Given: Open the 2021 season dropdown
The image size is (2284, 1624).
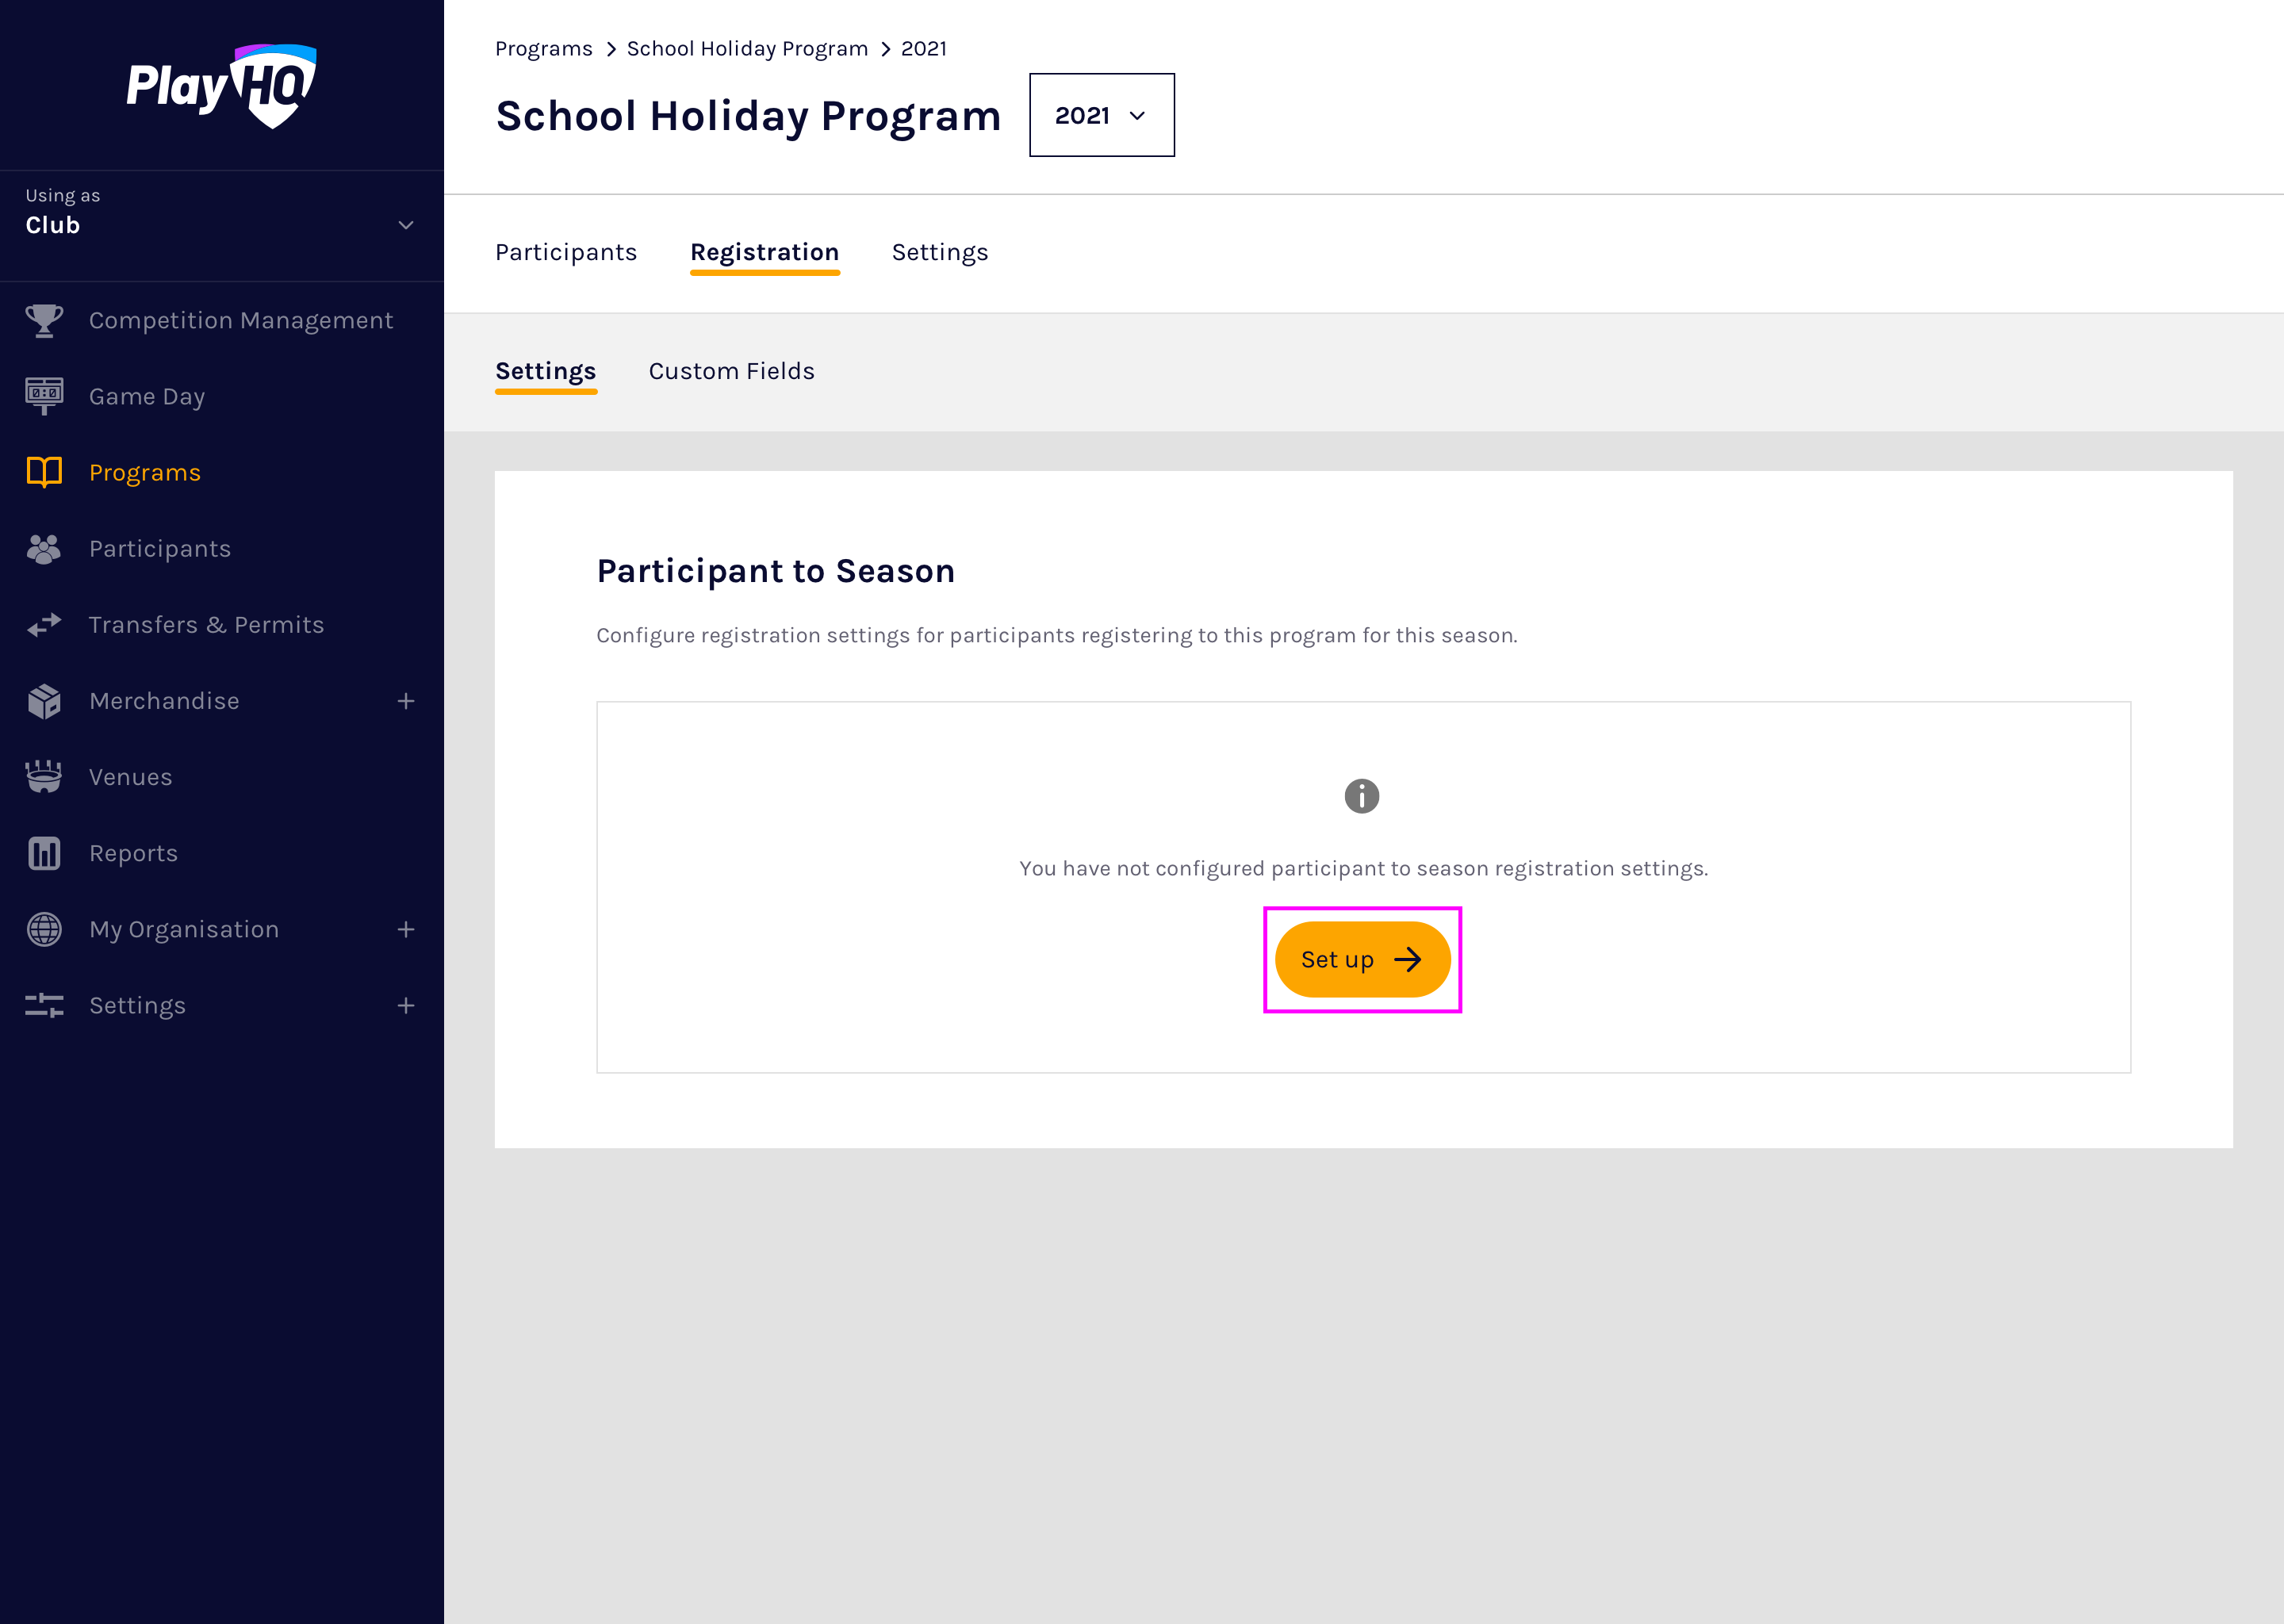Looking at the screenshot, I should point(1101,115).
